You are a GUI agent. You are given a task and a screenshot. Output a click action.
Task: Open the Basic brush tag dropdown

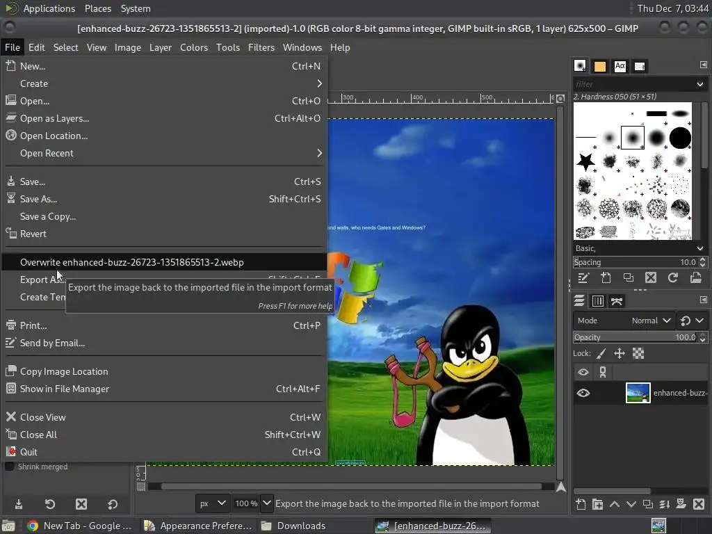(x=699, y=248)
